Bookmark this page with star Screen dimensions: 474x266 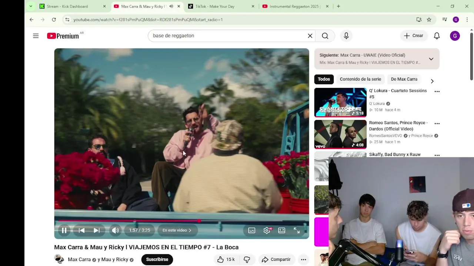click(x=429, y=20)
